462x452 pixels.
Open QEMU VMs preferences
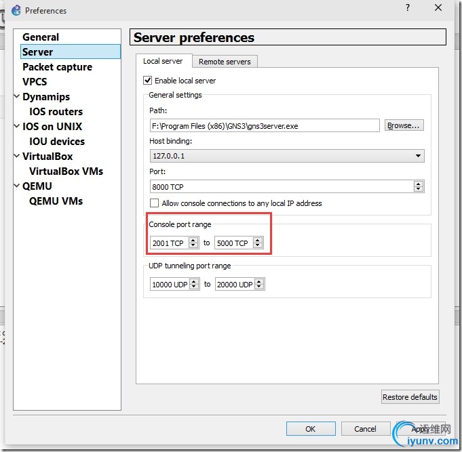tap(56, 201)
